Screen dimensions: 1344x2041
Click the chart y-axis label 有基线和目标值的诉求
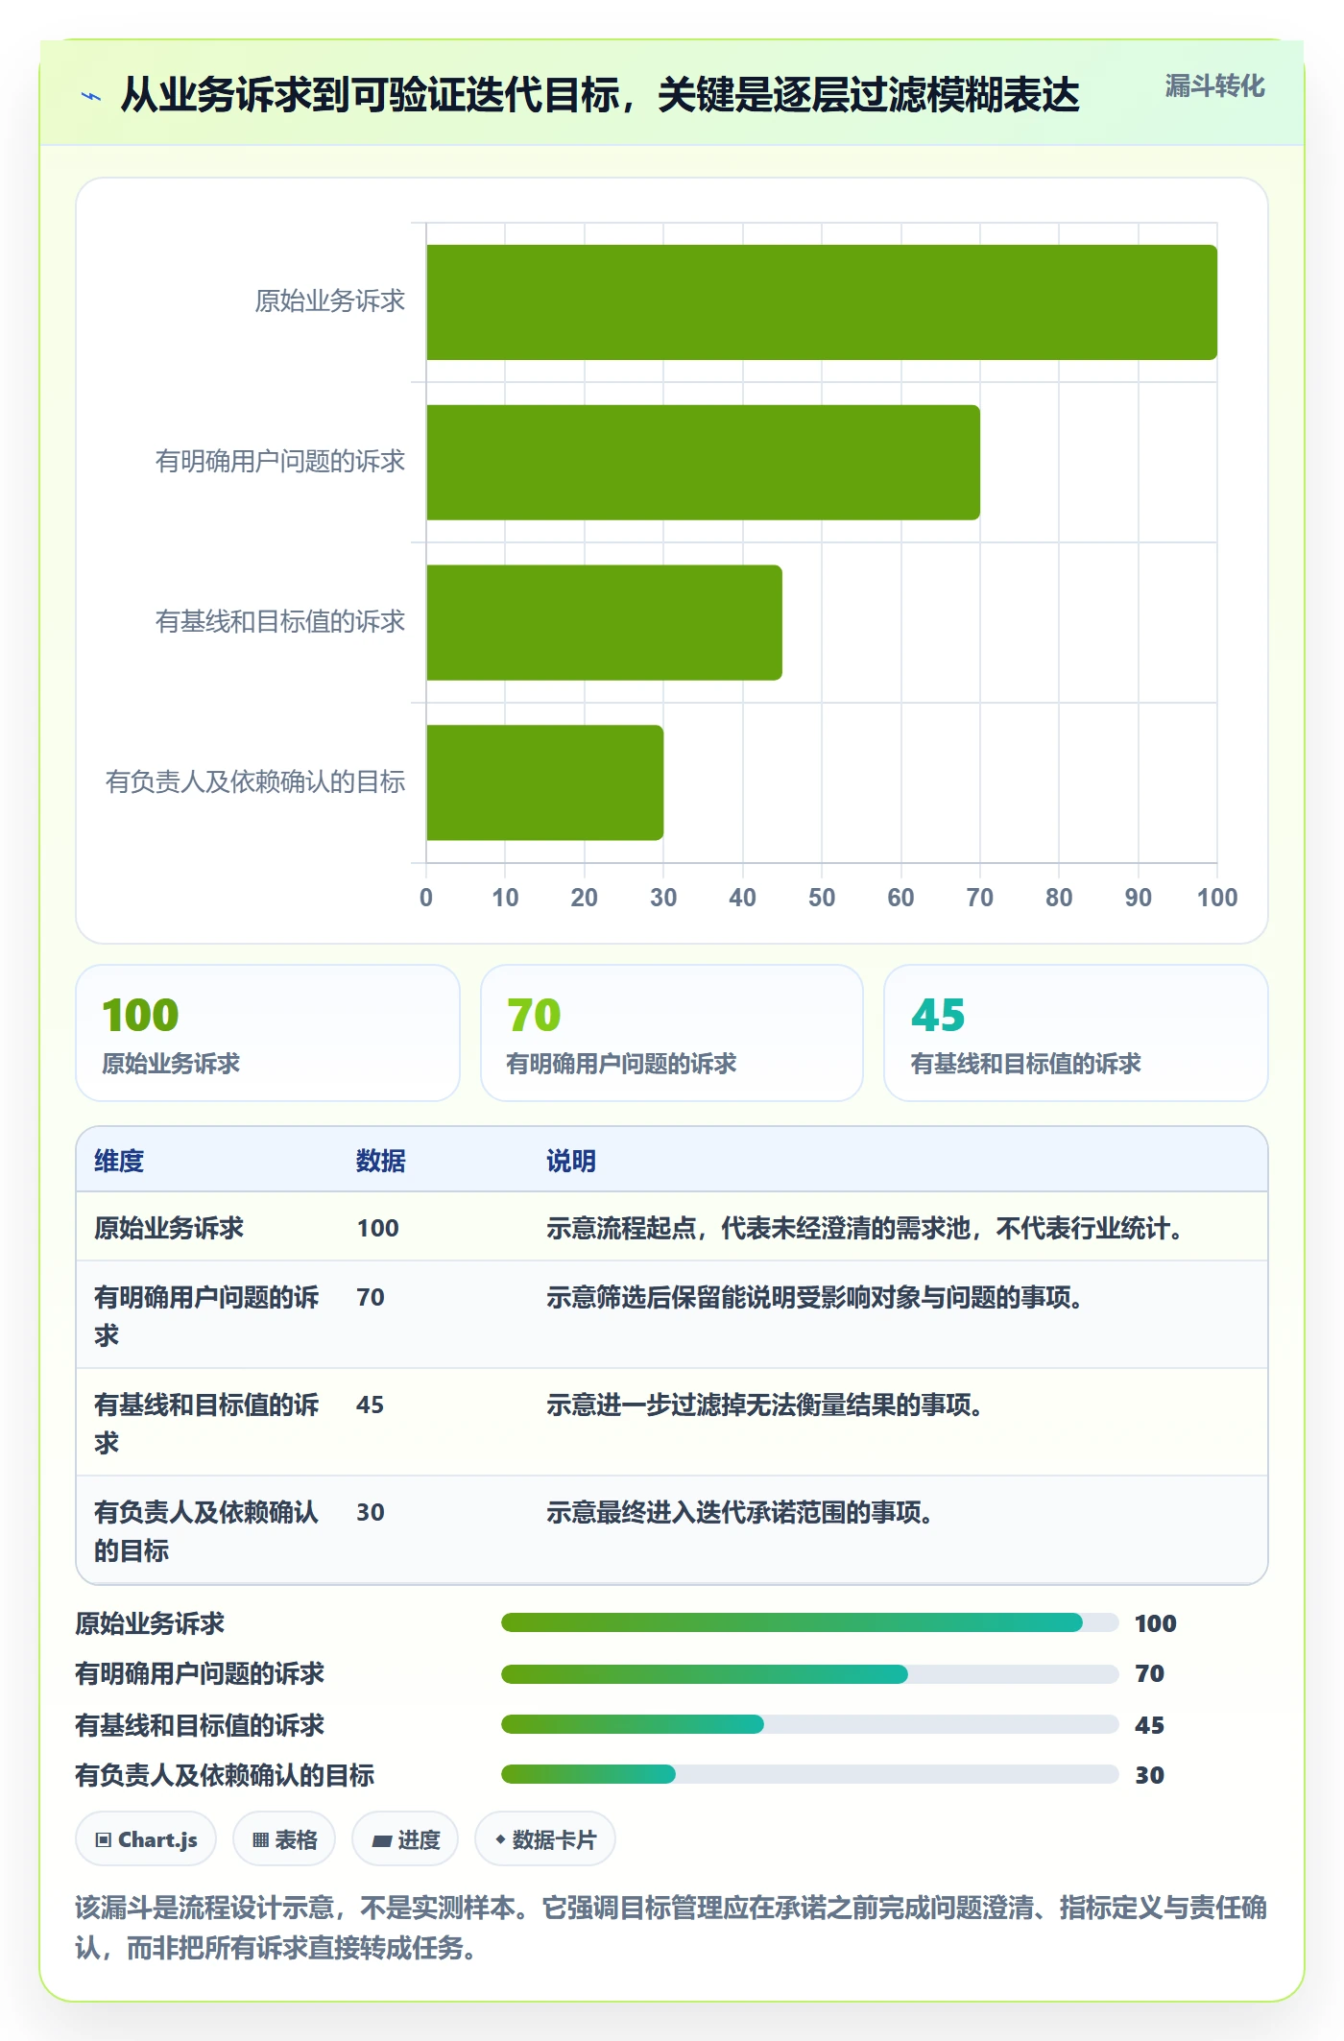click(x=280, y=622)
